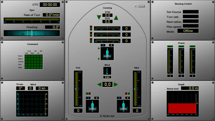215x121 pixels.
Task: Toggle Port row JS cell in Command grid
Action: (38, 64)
